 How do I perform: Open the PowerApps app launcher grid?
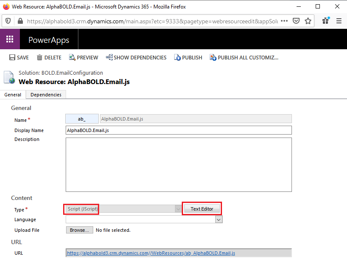[x=10, y=39]
